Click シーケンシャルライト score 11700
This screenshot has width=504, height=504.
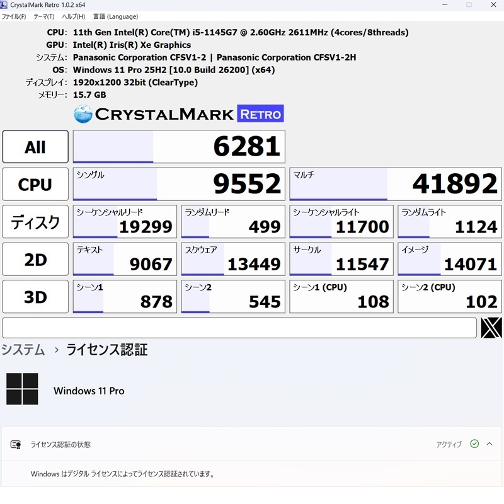tap(341, 222)
